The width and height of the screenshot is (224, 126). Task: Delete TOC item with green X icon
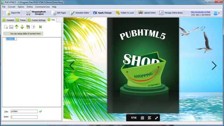pyautogui.click(x=41, y=27)
